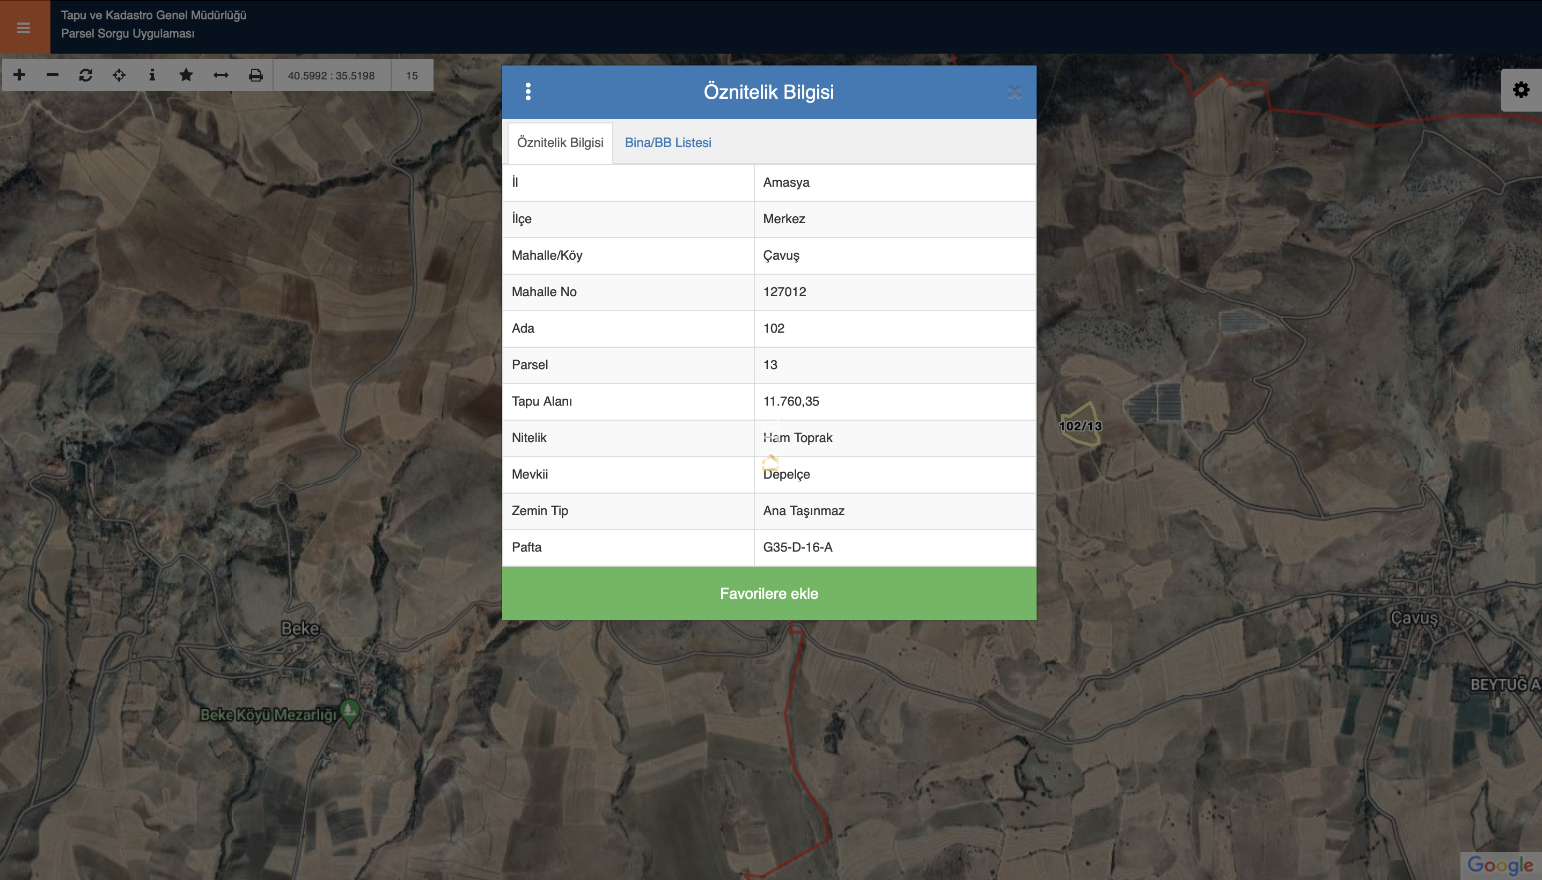Image resolution: width=1542 pixels, height=880 pixels.
Task: Click the coordinates display 40.5992 : 35.5198
Action: [331, 76]
